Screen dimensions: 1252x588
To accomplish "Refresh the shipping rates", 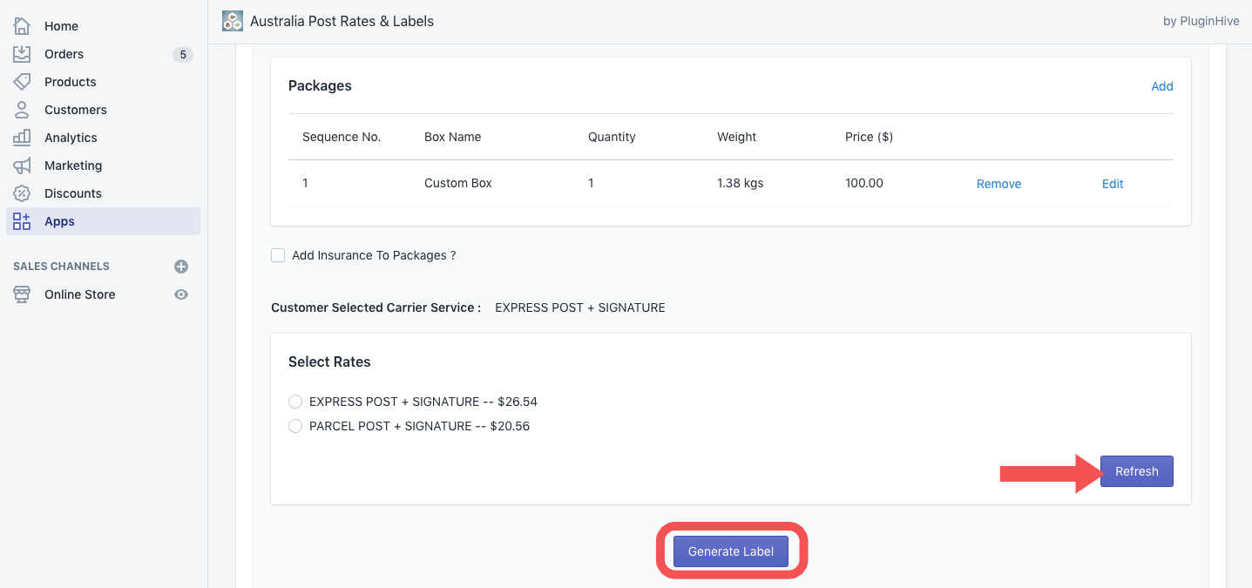I will click(x=1136, y=471).
